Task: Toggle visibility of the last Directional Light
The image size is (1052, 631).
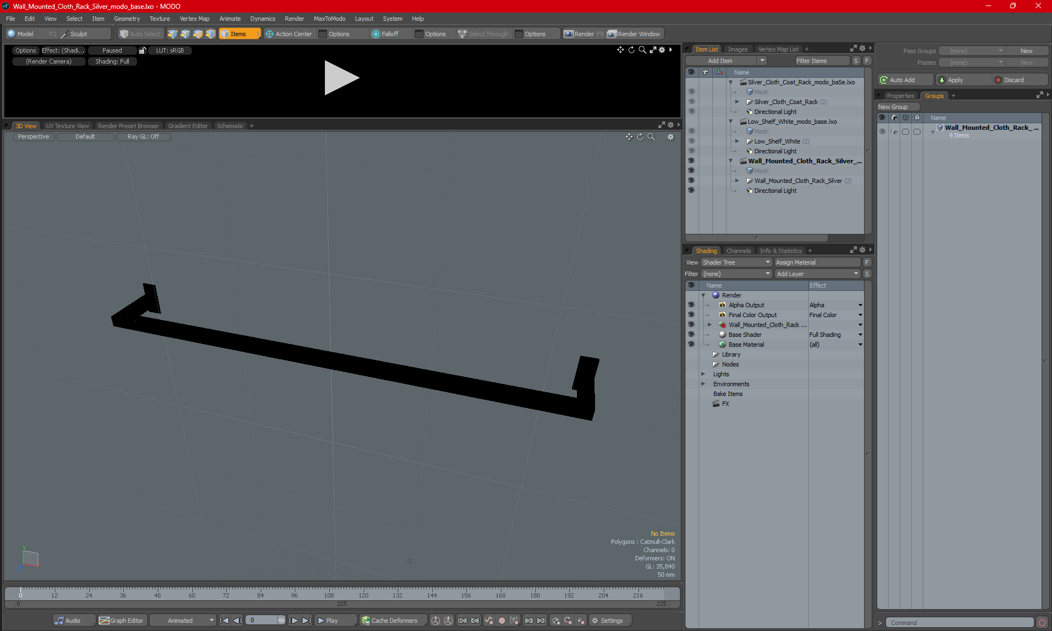Action: [691, 191]
